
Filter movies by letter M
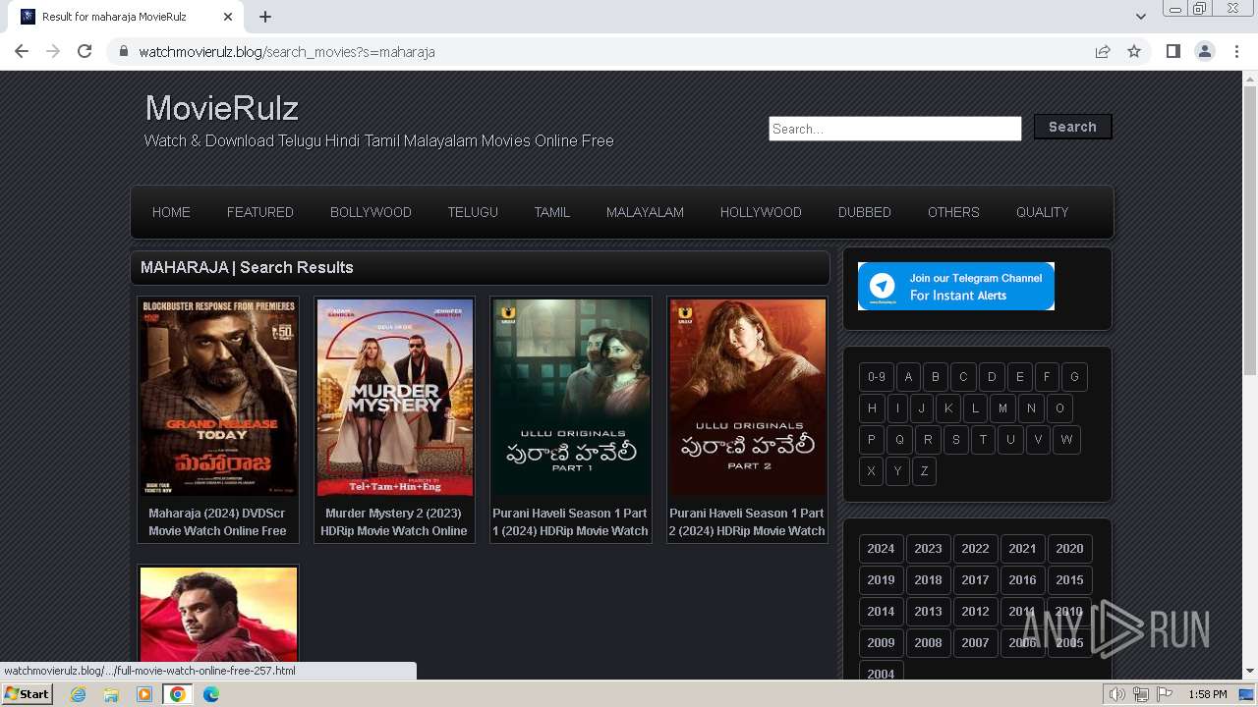coord(1002,408)
